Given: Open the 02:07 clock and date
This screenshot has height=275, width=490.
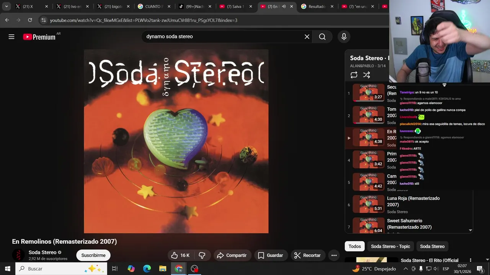Looking at the screenshot, I should click(x=462, y=269).
